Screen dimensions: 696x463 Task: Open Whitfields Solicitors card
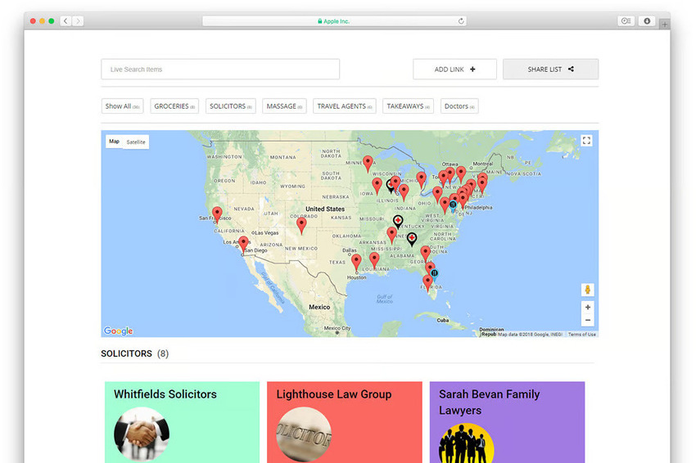coord(182,422)
